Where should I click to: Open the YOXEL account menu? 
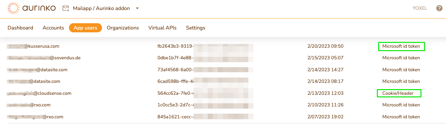(x=420, y=8)
